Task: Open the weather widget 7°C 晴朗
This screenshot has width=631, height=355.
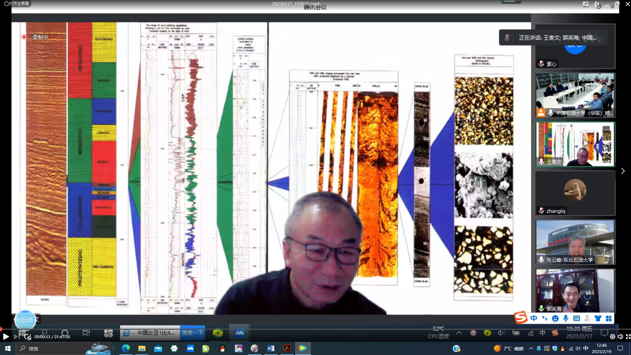Action: click(508, 348)
